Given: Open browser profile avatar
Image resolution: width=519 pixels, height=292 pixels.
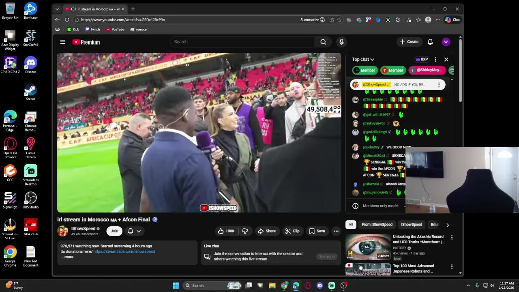Looking at the screenshot, I should click(428, 19).
